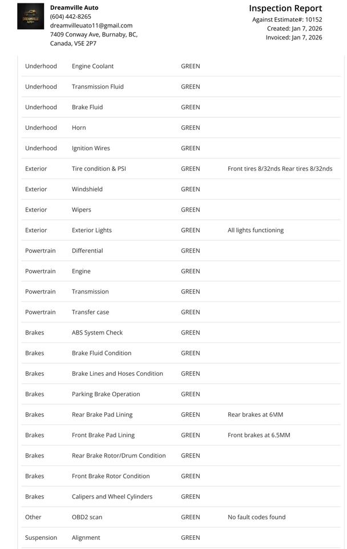
Task: Click the (604) 442-8265 phone number
Action: pos(71,17)
